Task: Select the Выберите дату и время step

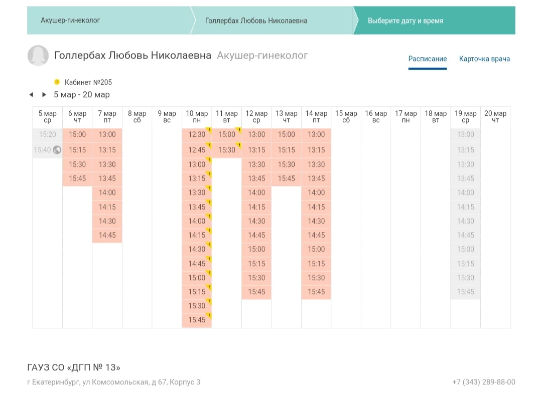Action: (x=435, y=21)
